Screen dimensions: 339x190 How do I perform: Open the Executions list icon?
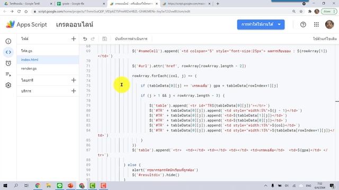point(8,74)
